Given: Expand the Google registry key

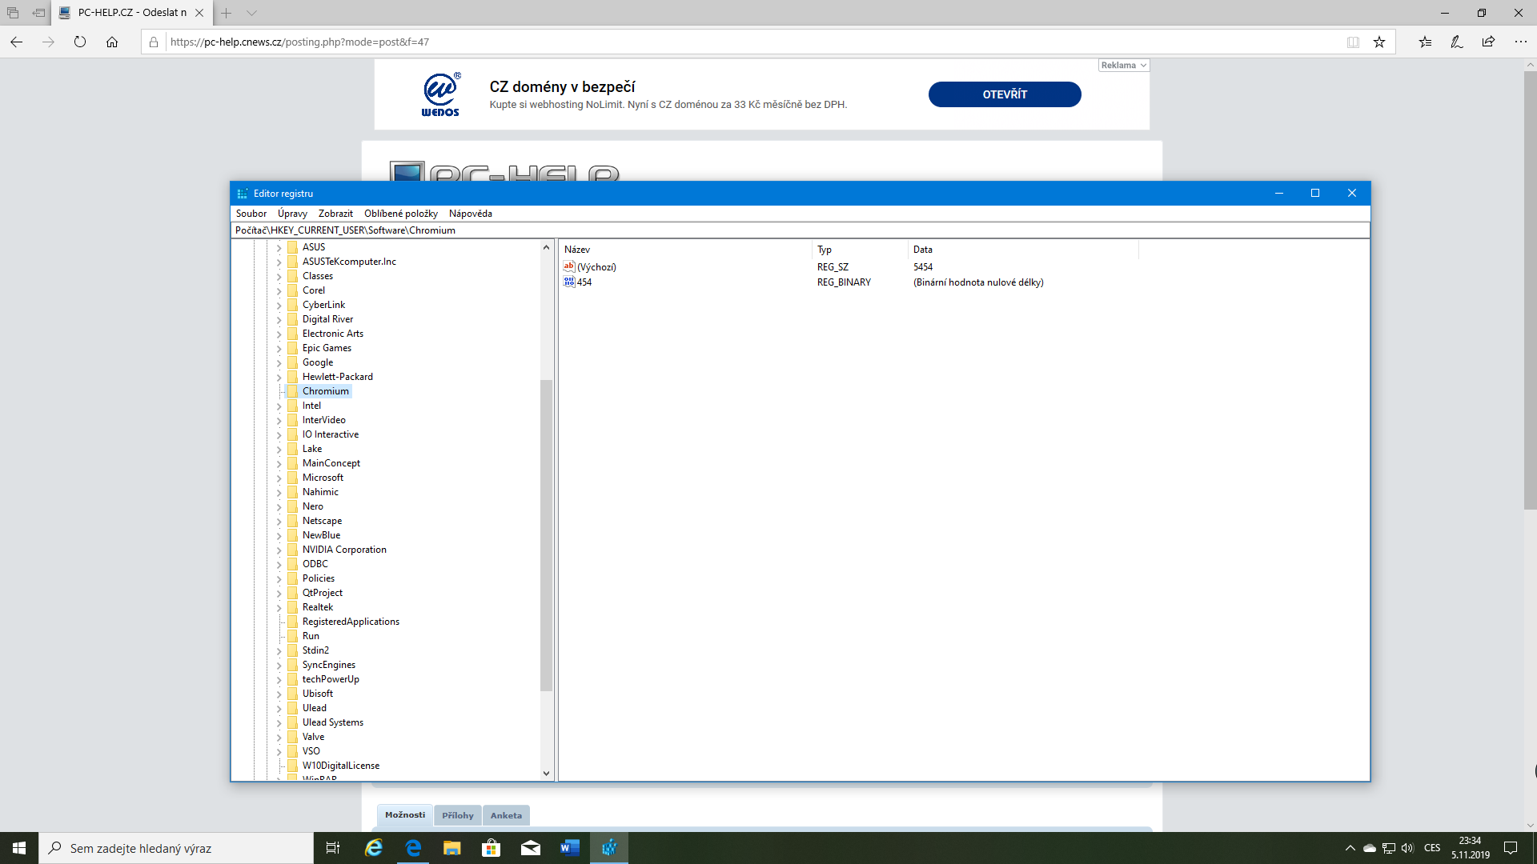Looking at the screenshot, I should click(279, 363).
